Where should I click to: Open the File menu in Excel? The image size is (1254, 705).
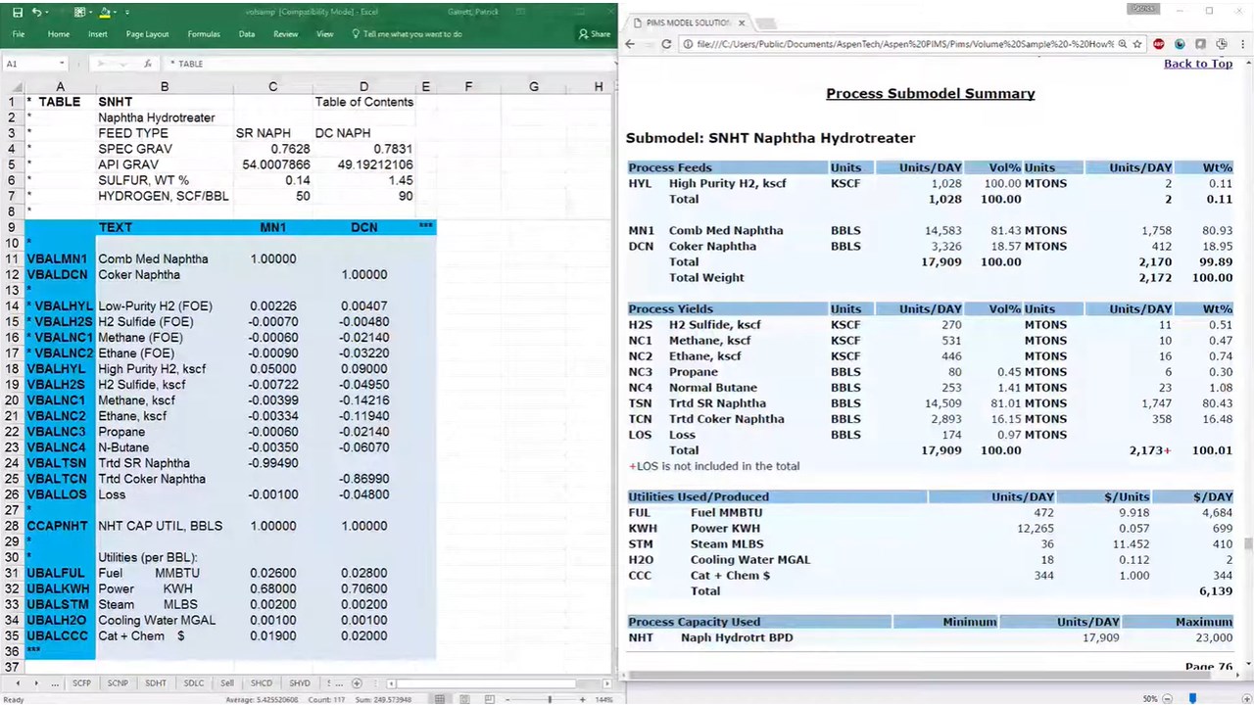click(x=19, y=34)
